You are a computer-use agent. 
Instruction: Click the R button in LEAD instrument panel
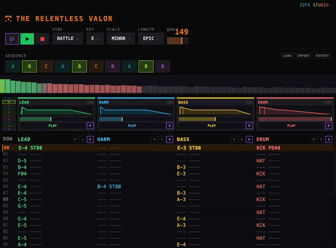[x=90, y=126]
